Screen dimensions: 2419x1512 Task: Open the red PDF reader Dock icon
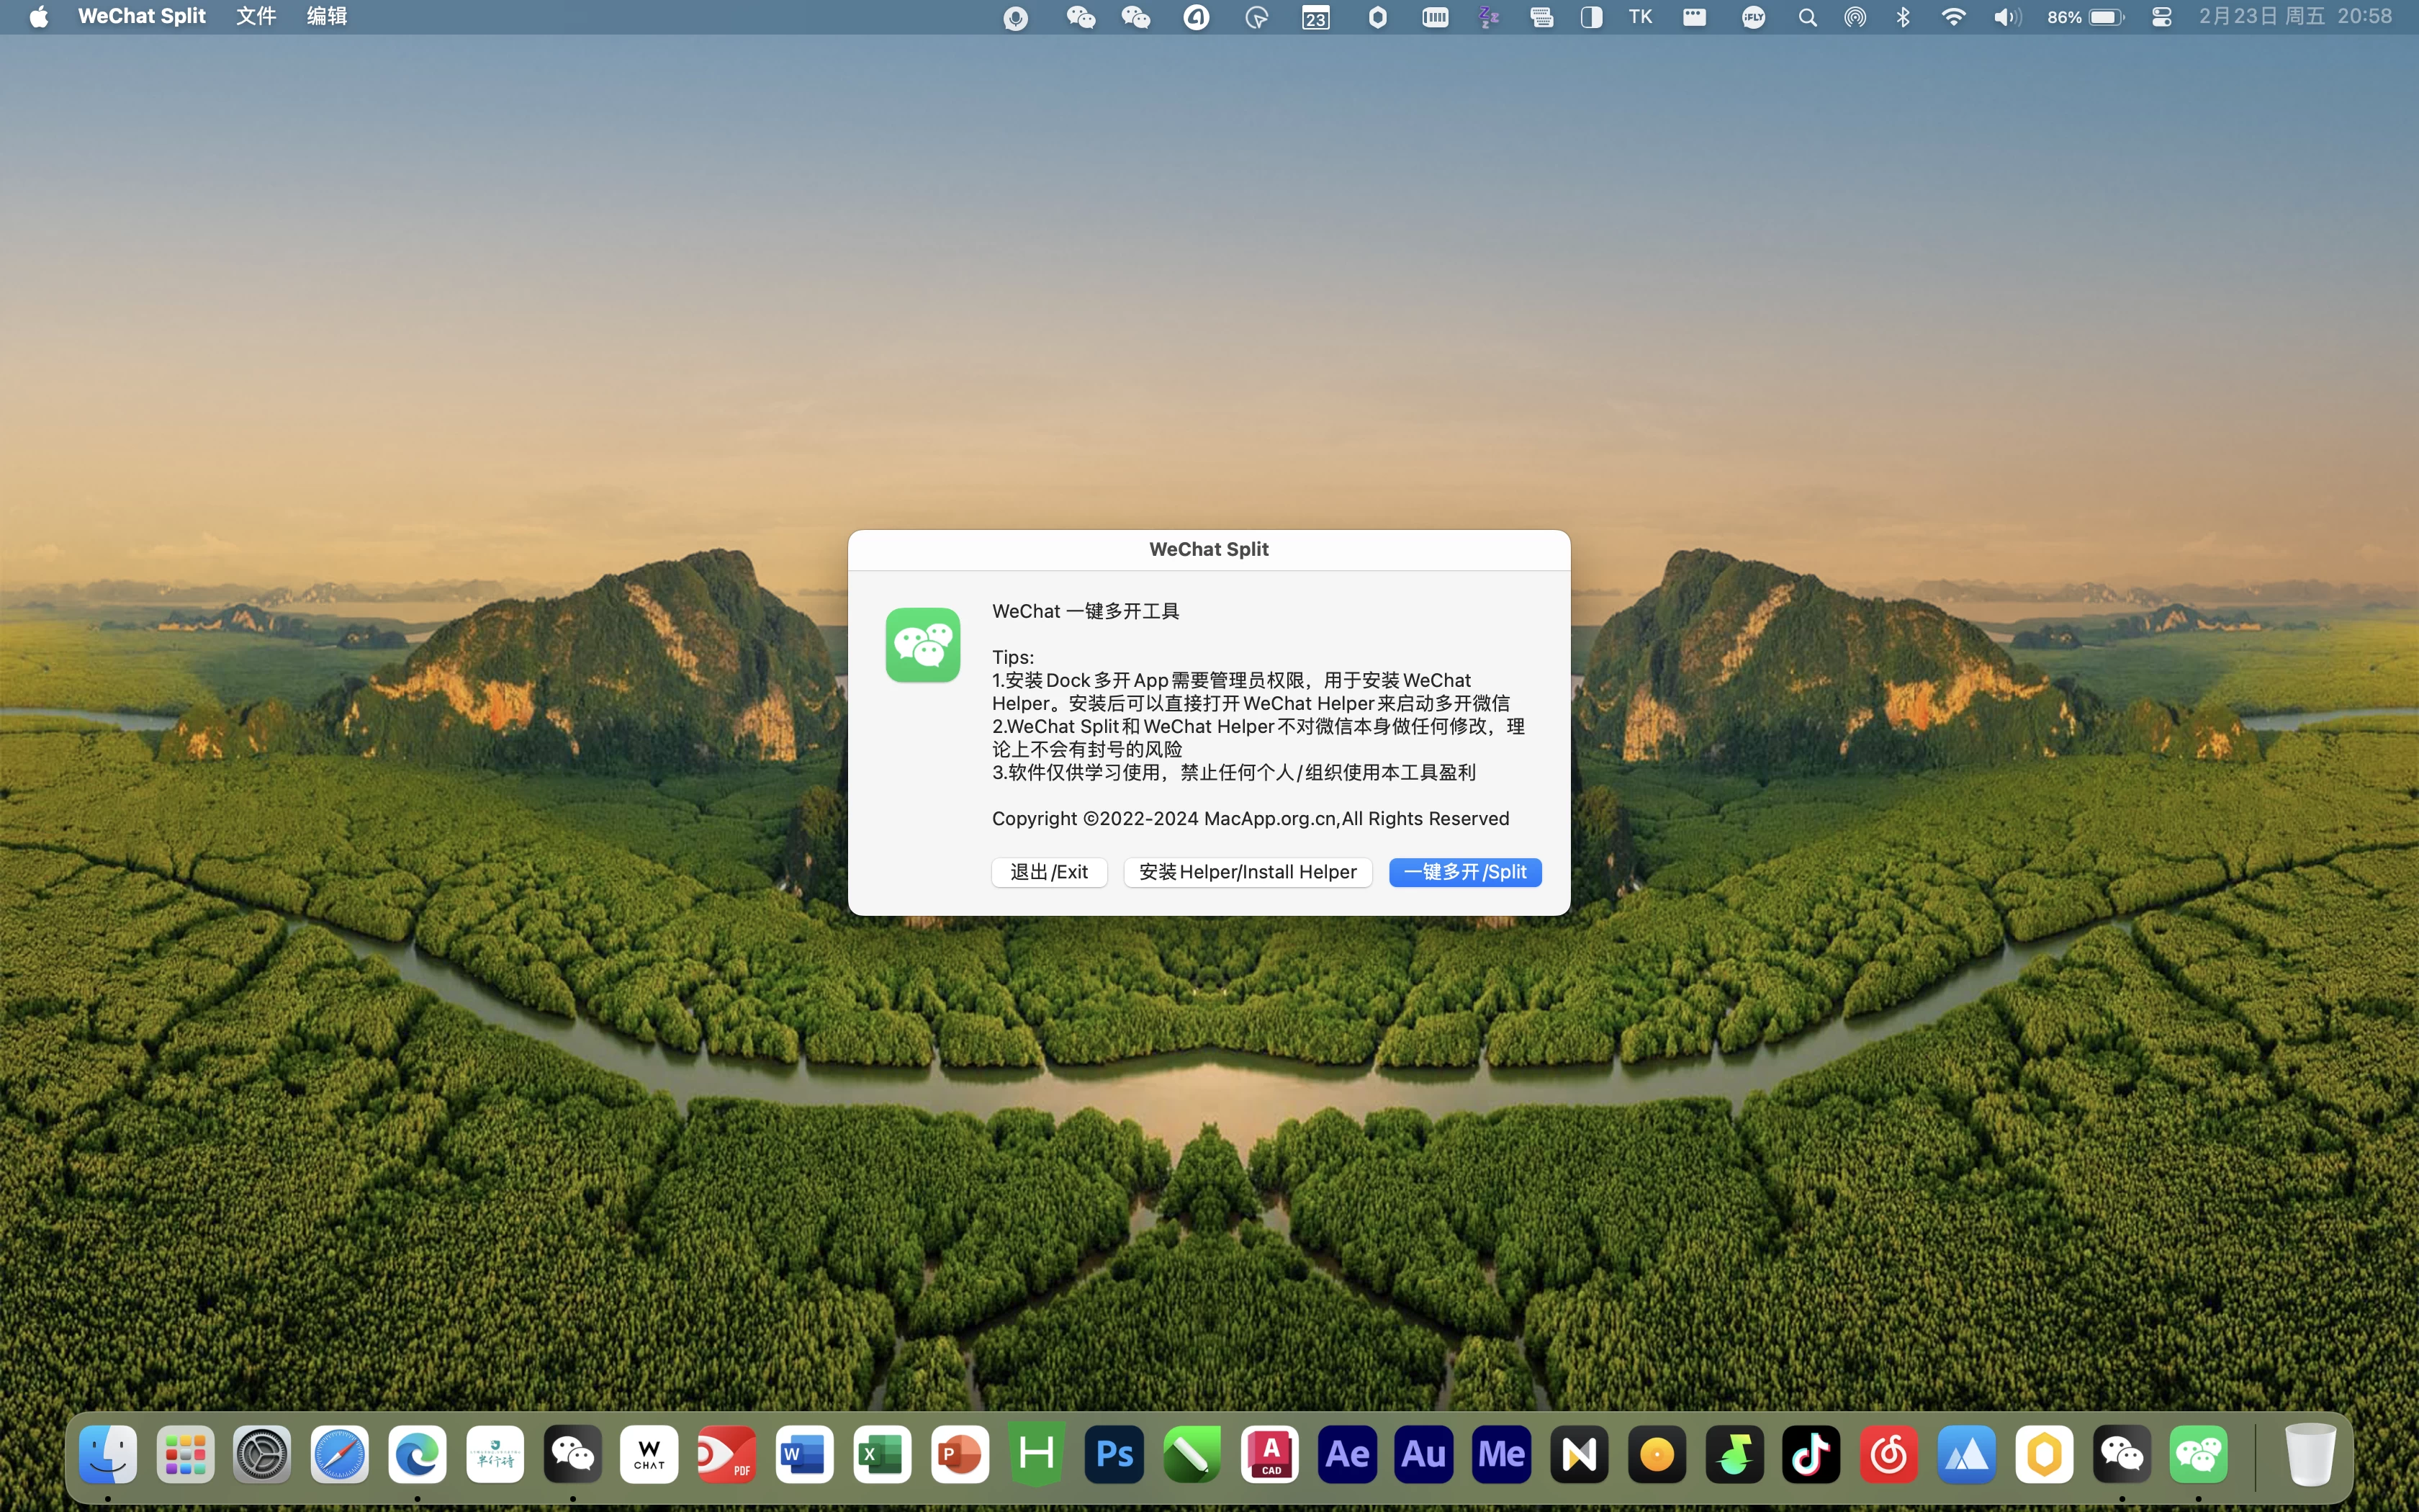(x=726, y=1454)
